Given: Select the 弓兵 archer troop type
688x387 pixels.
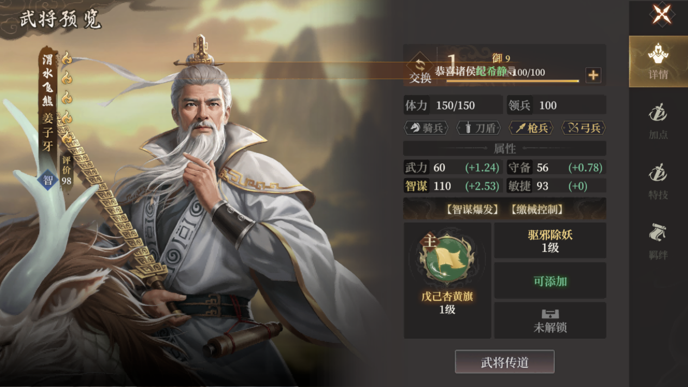Looking at the screenshot, I should point(583,128).
